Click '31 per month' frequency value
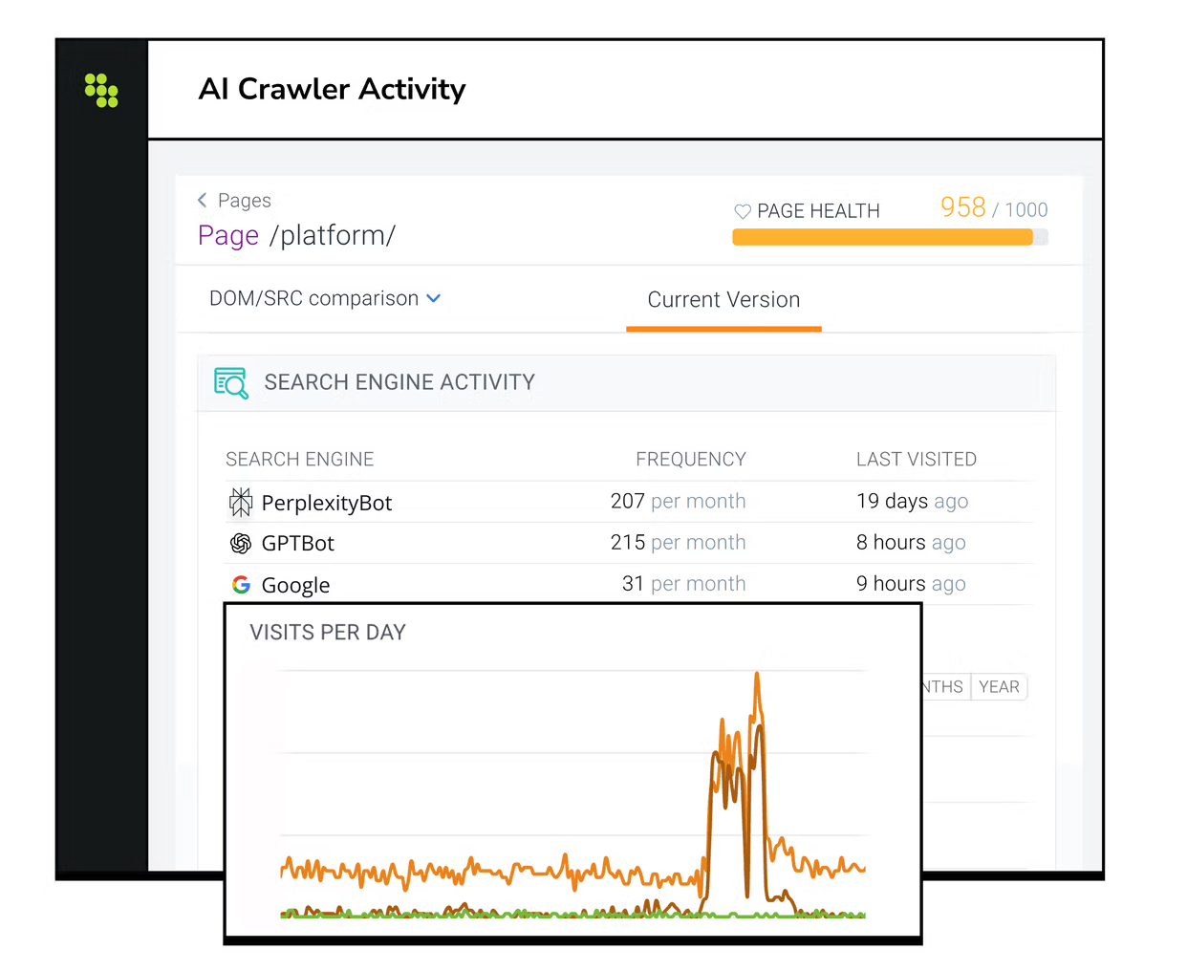1187x971 pixels. click(x=684, y=583)
